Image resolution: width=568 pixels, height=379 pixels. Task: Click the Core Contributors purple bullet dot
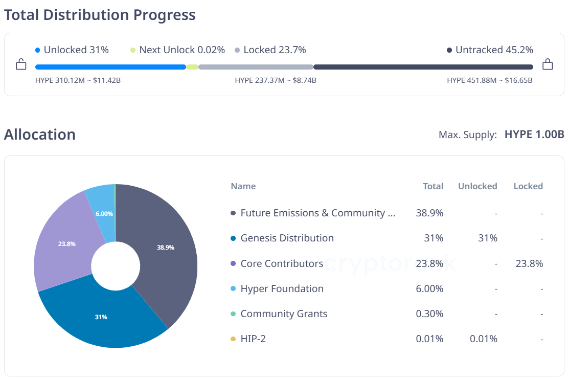point(233,264)
